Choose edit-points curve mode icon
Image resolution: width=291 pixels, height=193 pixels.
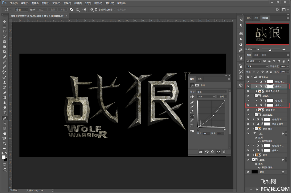click(192, 116)
